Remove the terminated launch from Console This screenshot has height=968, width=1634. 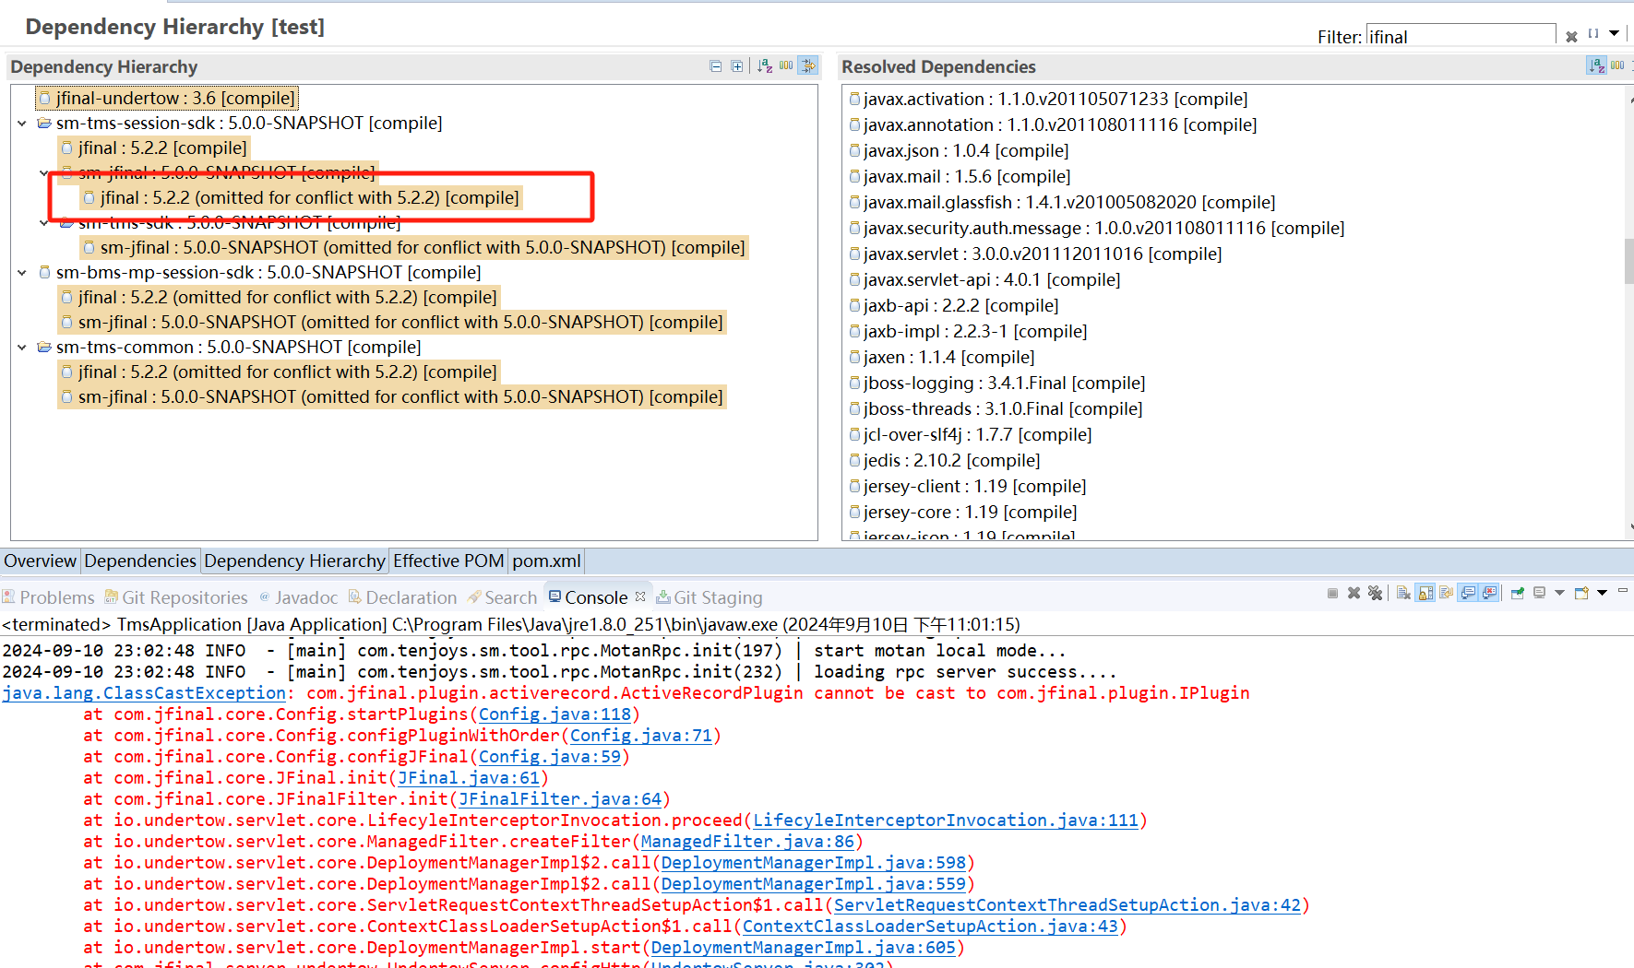pyautogui.click(x=1354, y=593)
